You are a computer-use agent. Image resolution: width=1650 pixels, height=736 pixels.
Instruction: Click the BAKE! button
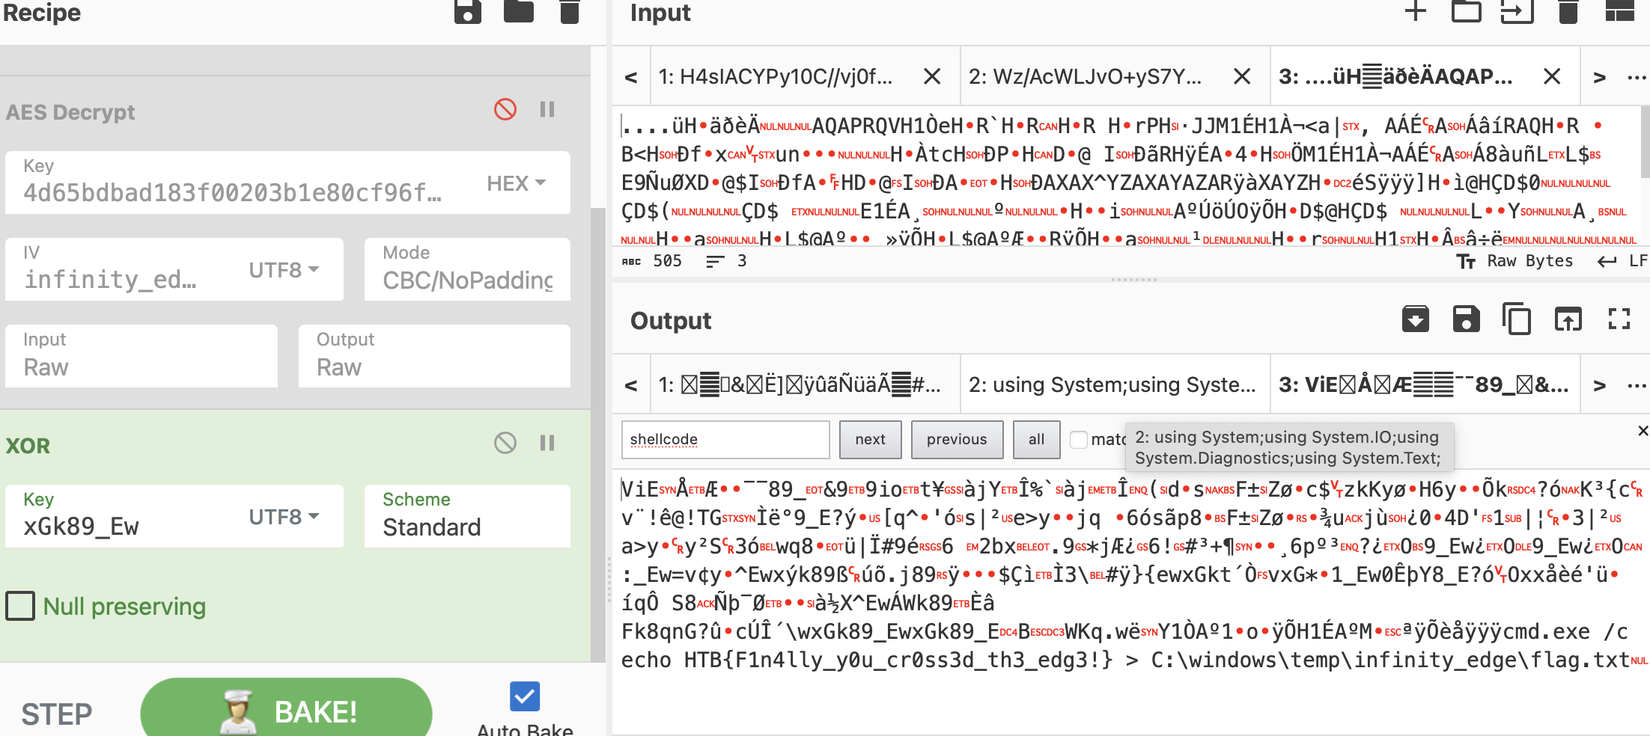[286, 709]
